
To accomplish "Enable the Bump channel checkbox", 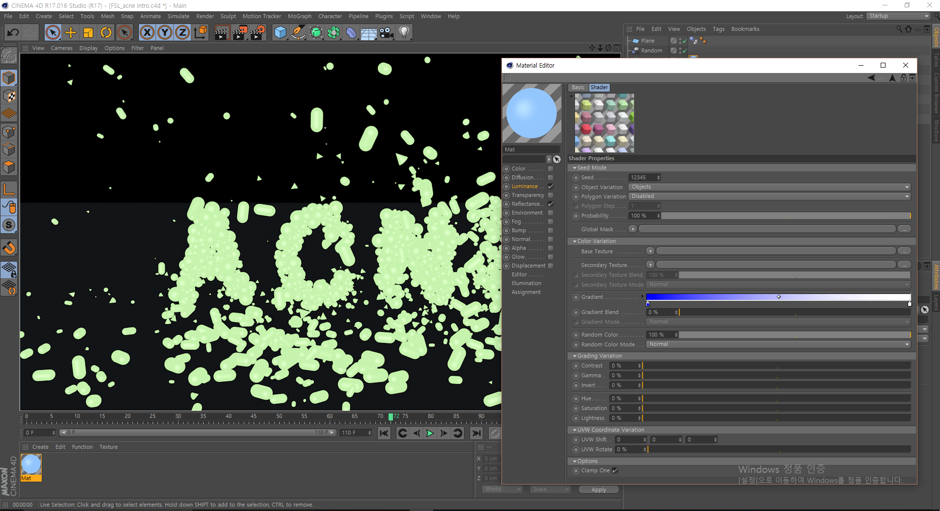I will (550, 231).
